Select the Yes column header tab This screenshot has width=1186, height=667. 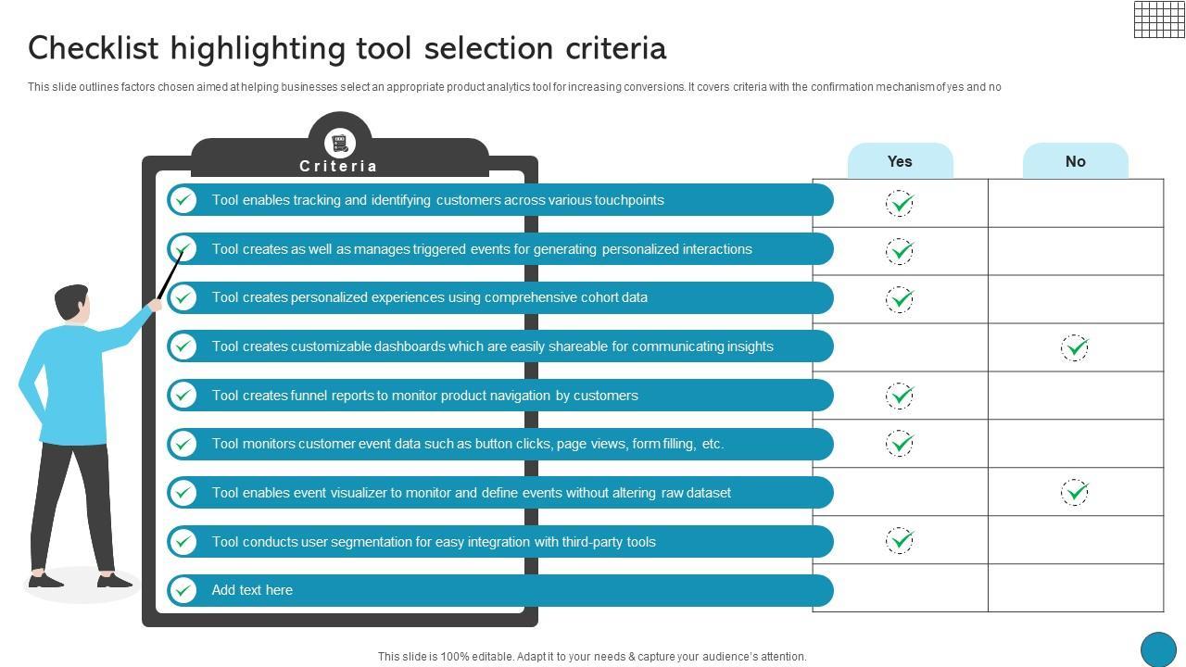[x=900, y=161]
